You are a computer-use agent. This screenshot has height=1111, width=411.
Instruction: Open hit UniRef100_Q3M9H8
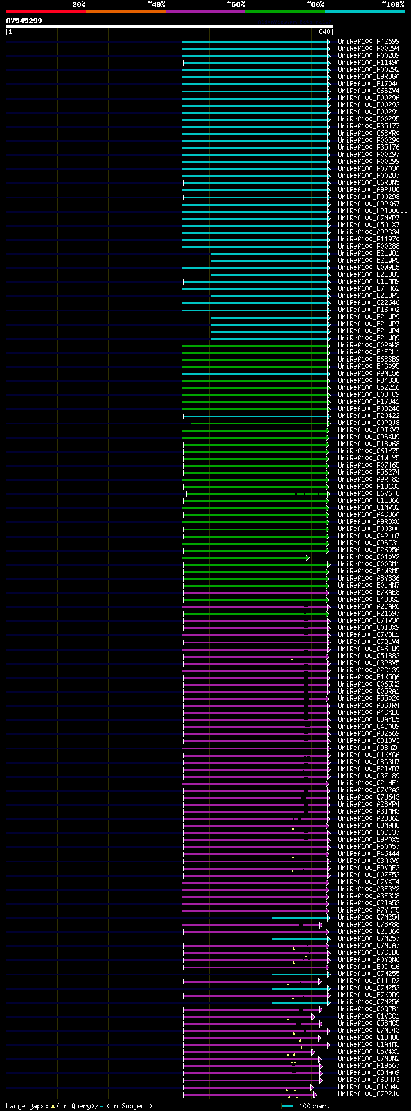tap(369, 825)
